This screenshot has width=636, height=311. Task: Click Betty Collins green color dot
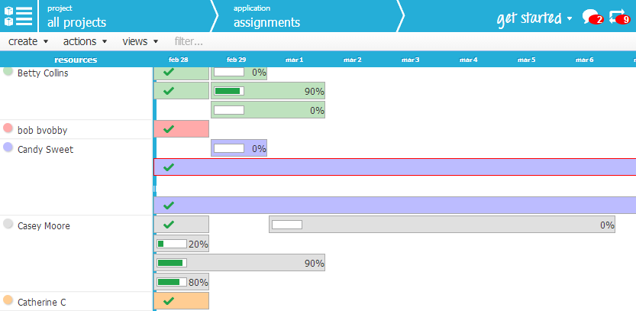(8, 70)
